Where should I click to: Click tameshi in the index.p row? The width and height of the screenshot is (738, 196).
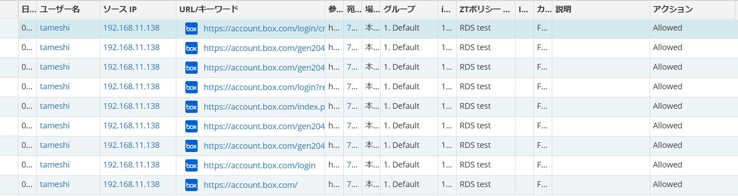click(x=55, y=106)
